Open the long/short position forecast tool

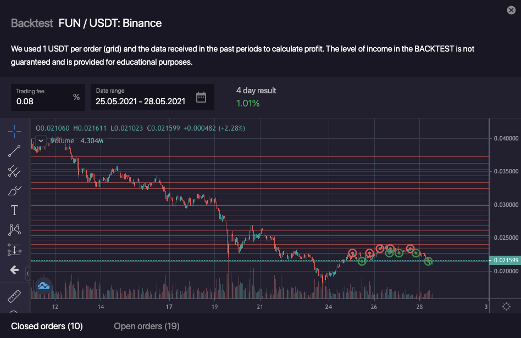click(x=14, y=250)
